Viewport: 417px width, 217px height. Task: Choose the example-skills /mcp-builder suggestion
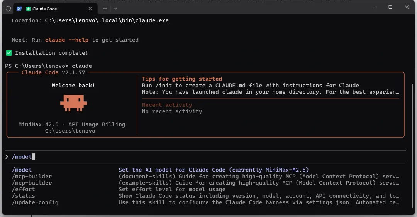[x=32, y=183]
